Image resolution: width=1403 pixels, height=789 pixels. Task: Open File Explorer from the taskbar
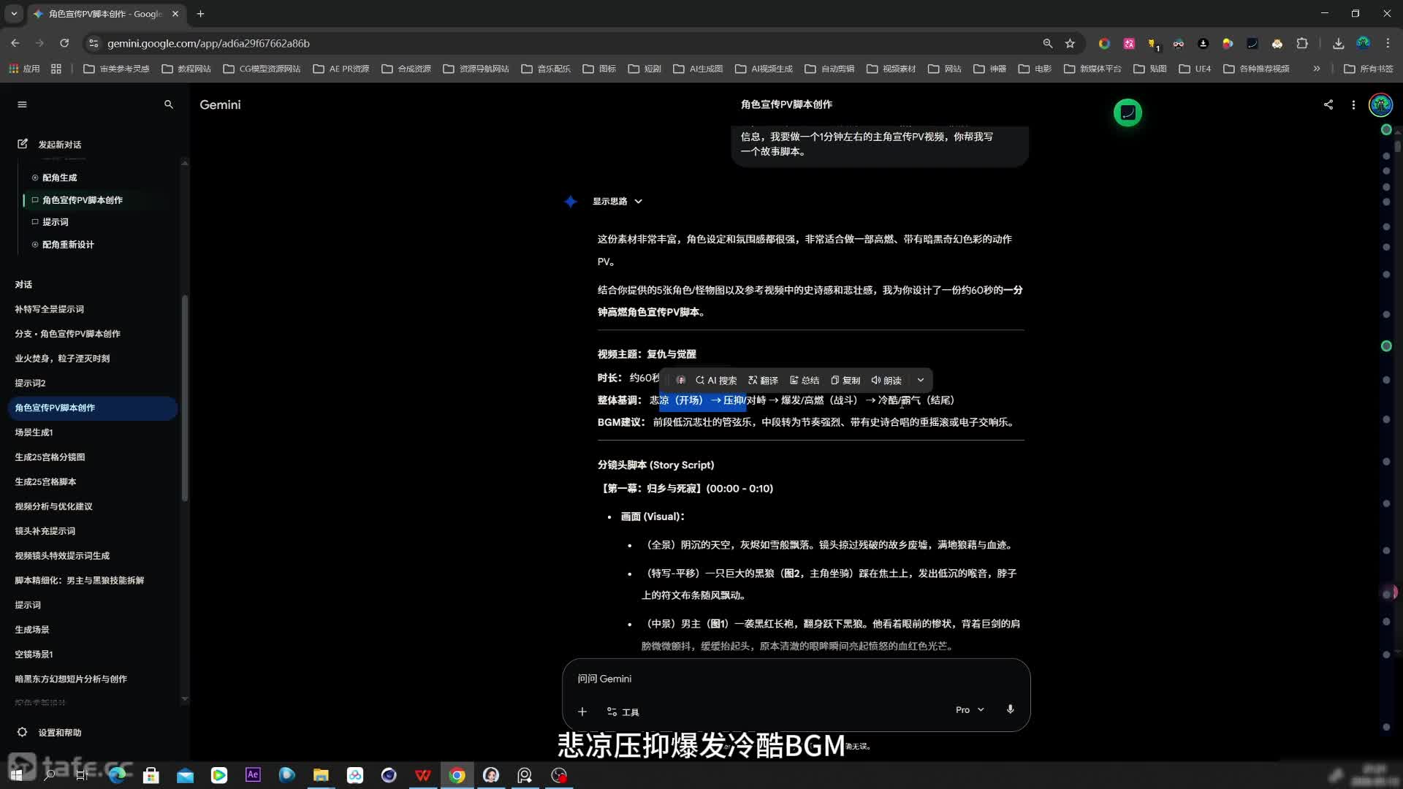pyautogui.click(x=321, y=775)
